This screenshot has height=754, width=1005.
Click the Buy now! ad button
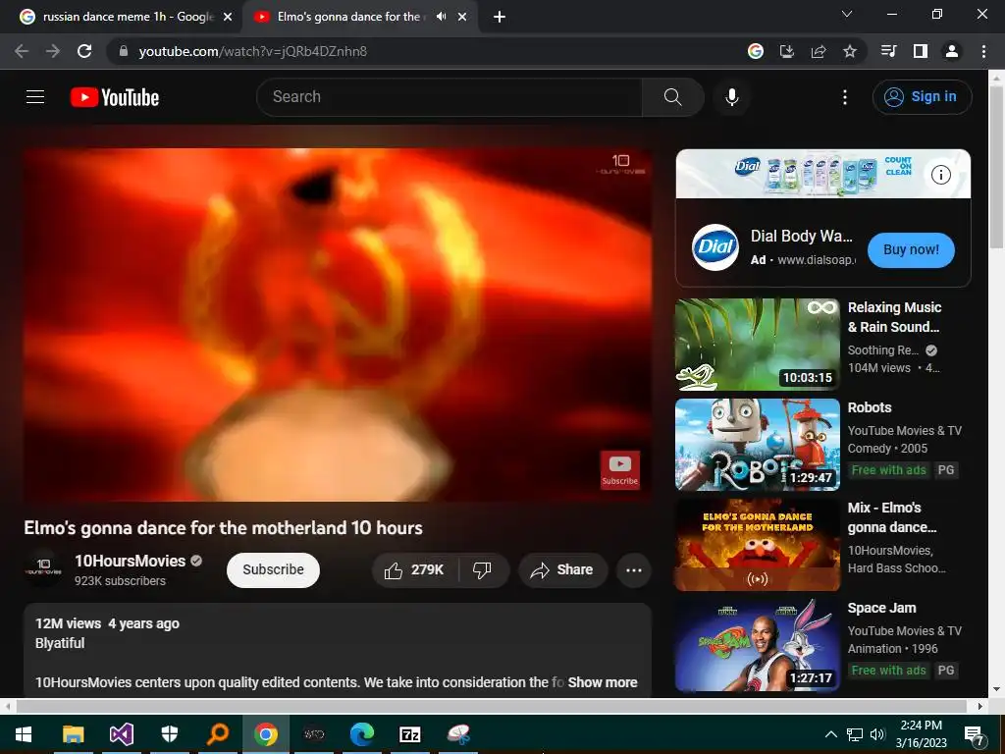coord(911,250)
